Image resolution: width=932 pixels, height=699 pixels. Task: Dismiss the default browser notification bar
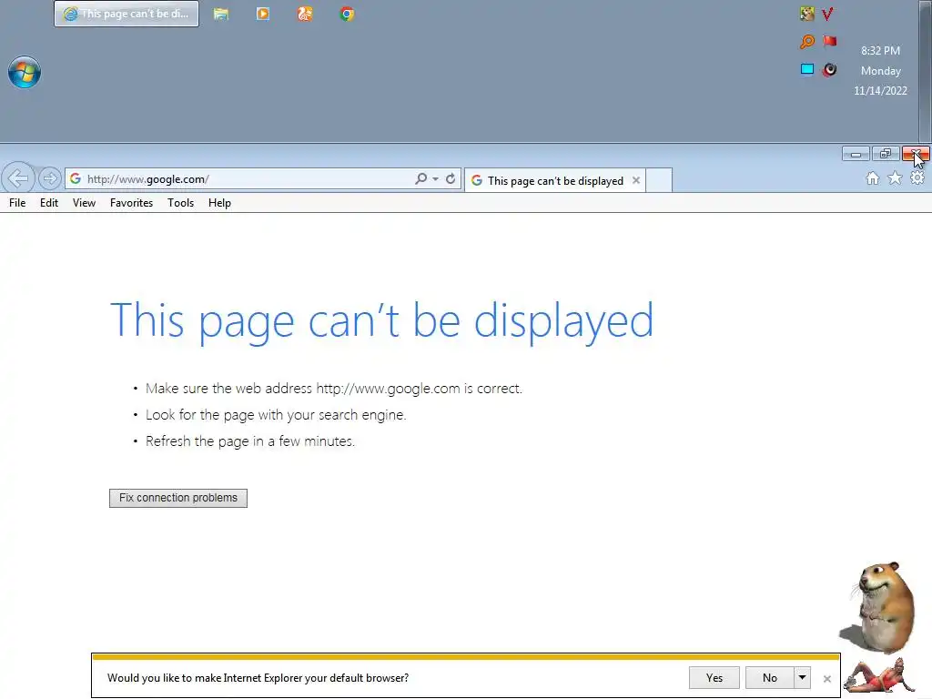826,678
